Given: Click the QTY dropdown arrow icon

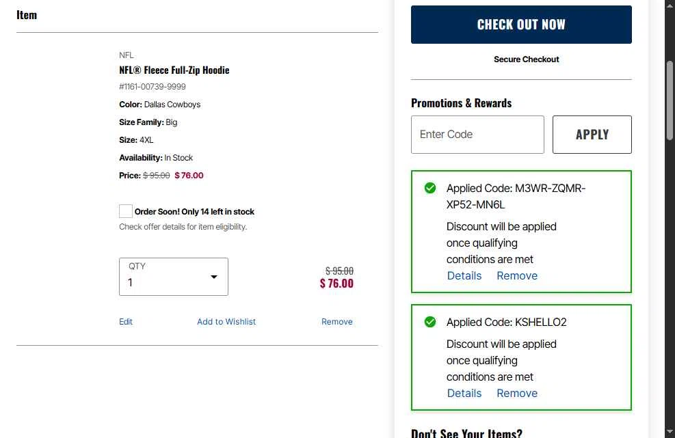Looking at the screenshot, I should [x=214, y=277].
